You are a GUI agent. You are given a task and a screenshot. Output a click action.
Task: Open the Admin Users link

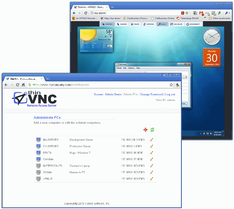113,94
